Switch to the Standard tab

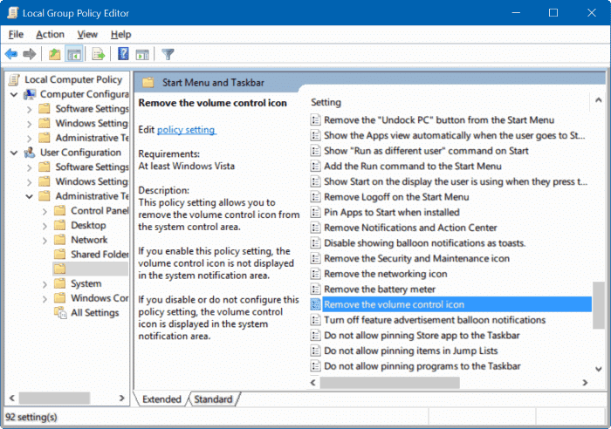pyautogui.click(x=213, y=399)
